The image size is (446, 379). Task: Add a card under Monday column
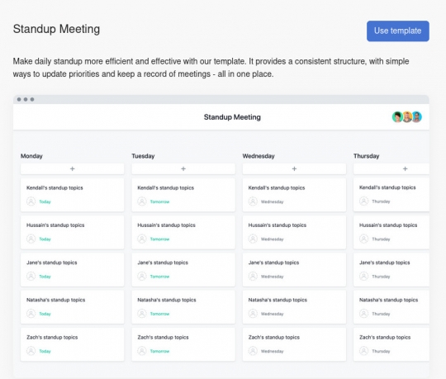pos(72,169)
